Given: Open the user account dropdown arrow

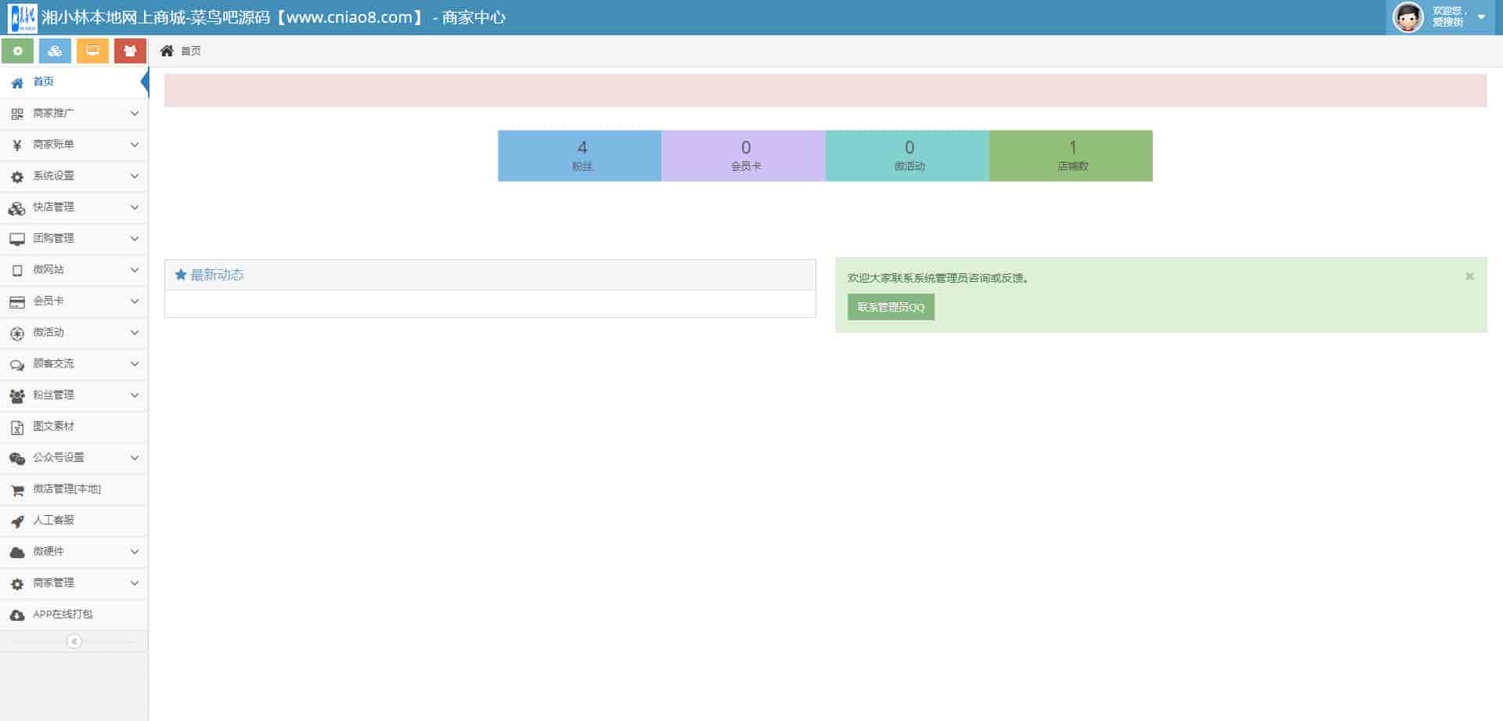Looking at the screenshot, I should coord(1481,17).
